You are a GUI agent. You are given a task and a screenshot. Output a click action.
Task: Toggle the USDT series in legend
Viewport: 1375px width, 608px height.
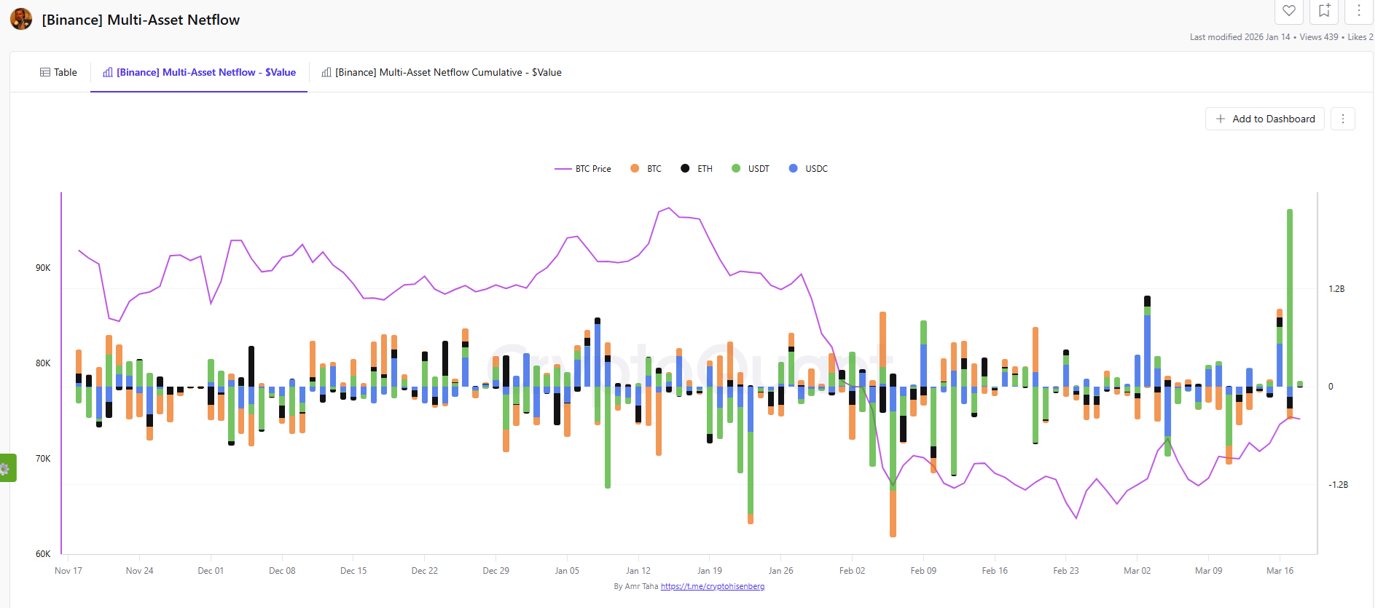click(751, 168)
